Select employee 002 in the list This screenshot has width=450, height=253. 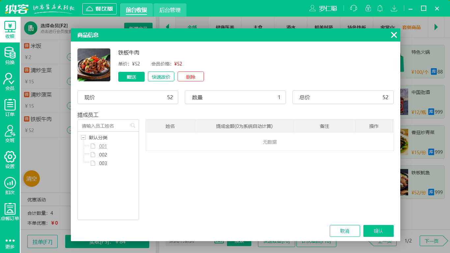click(103, 155)
